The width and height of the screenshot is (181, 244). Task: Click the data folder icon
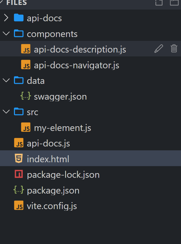click(19, 80)
